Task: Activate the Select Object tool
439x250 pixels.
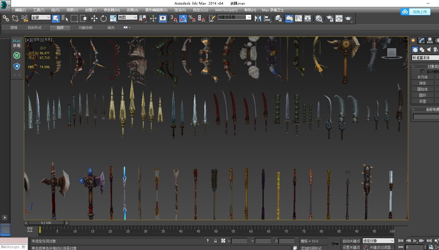Action: coord(55,18)
